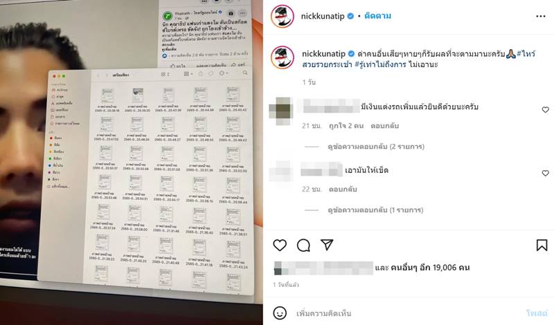The height and width of the screenshot is (325, 554).
Task: Open the emoji picker smiley icon
Action: [x=280, y=313]
